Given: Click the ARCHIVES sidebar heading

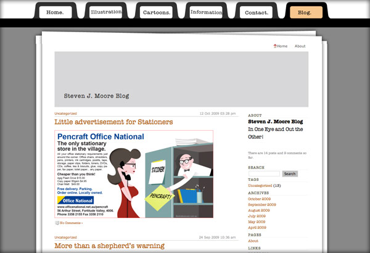Looking at the screenshot, I should pos(258,193).
